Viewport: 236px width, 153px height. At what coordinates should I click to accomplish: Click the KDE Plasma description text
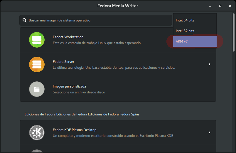point(113,136)
